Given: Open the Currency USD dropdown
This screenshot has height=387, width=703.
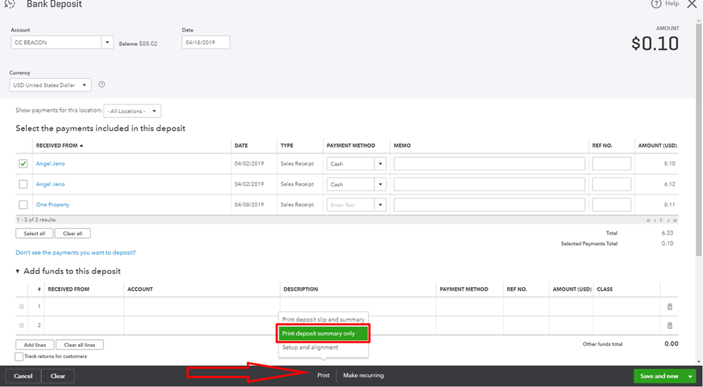Looking at the screenshot, I should 84,85.
